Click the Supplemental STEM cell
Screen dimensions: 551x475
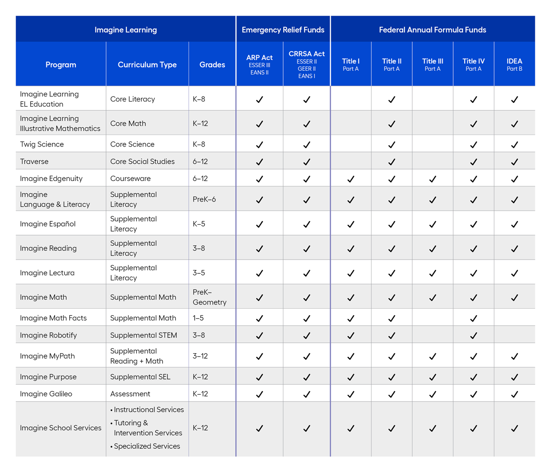[x=147, y=335]
